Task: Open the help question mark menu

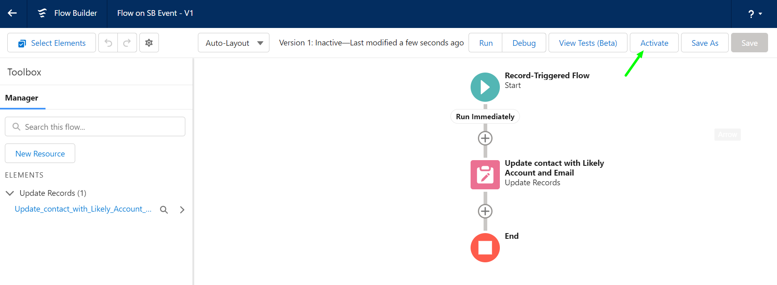Action: click(x=755, y=14)
